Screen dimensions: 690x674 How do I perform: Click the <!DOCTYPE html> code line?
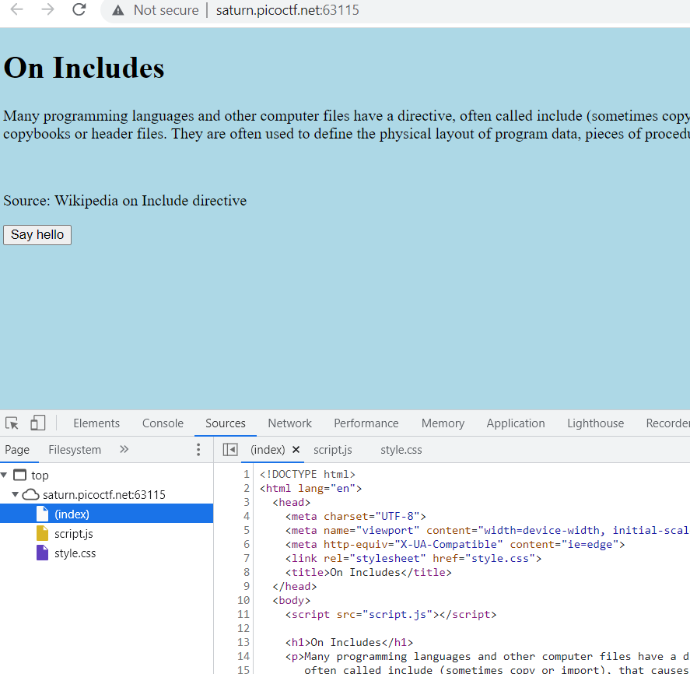pos(307,474)
